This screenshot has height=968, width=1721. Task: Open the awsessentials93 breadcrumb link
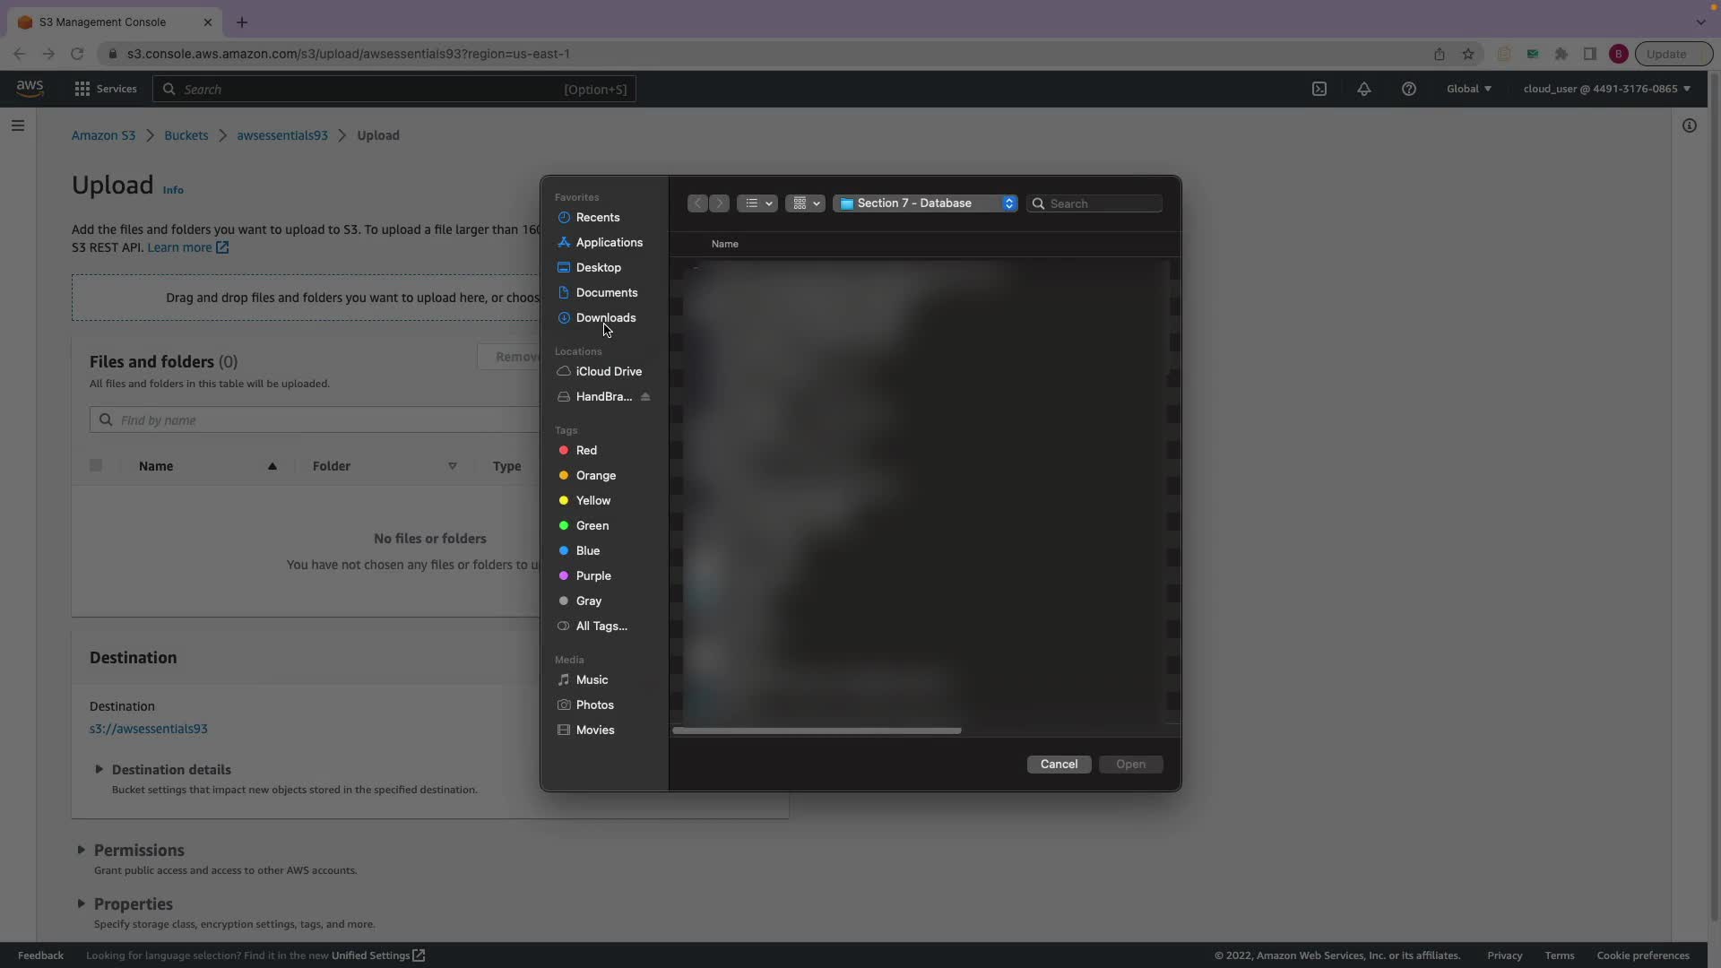(281, 135)
